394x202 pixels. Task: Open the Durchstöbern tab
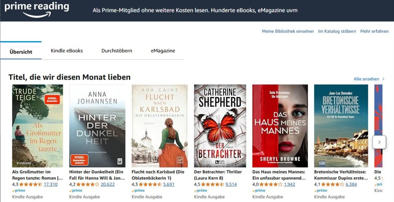tap(117, 50)
